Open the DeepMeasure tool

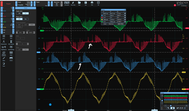point(4,48)
